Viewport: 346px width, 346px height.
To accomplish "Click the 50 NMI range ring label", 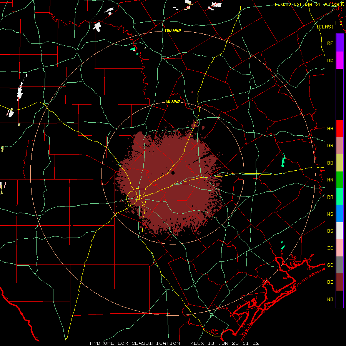I will click(173, 102).
